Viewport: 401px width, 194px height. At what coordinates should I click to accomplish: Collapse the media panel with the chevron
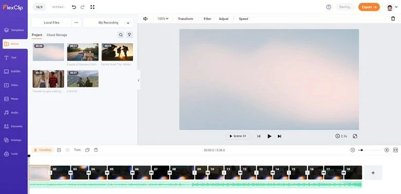pyautogui.click(x=139, y=80)
